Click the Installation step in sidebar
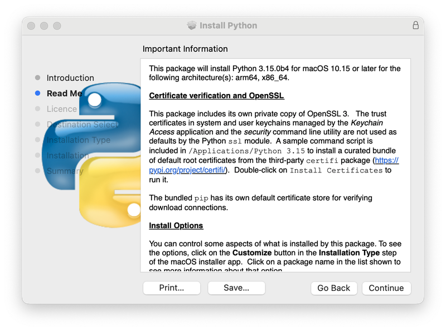Viewport: 446px width, 331px height. [x=67, y=156]
